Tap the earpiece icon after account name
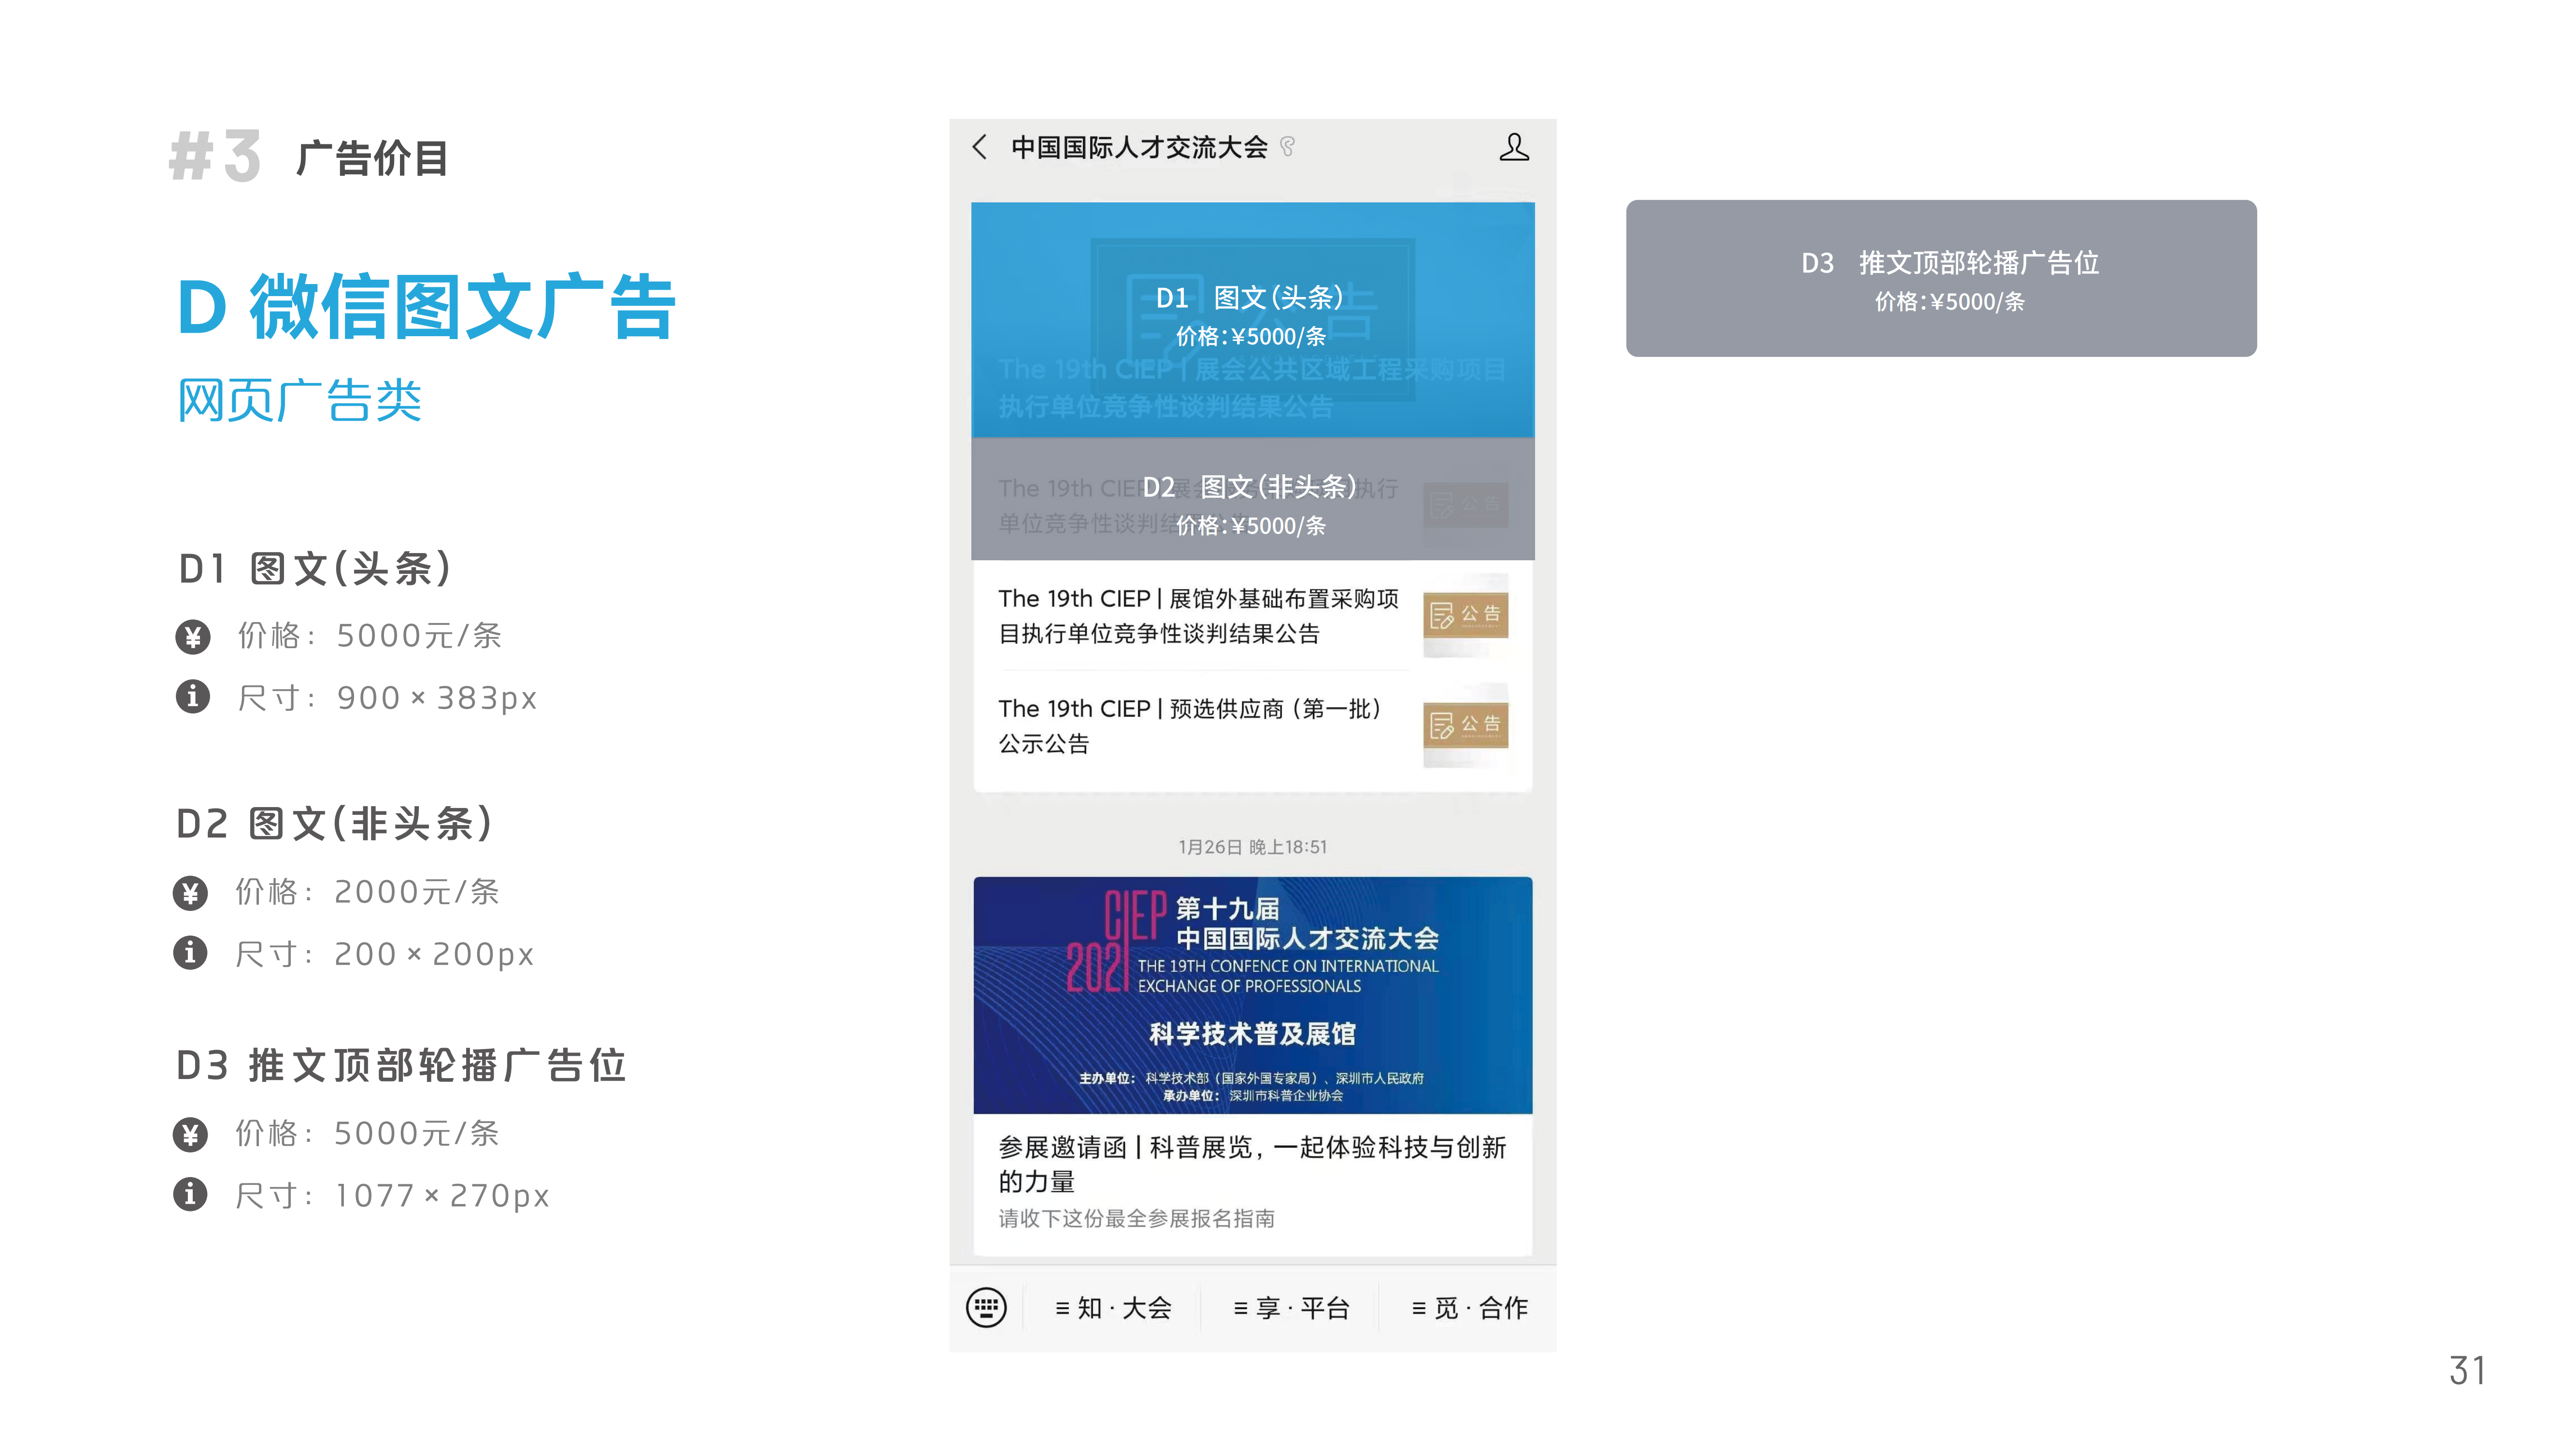Screen dimensions: 2576x1449 pyautogui.click(x=1288, y=147)
